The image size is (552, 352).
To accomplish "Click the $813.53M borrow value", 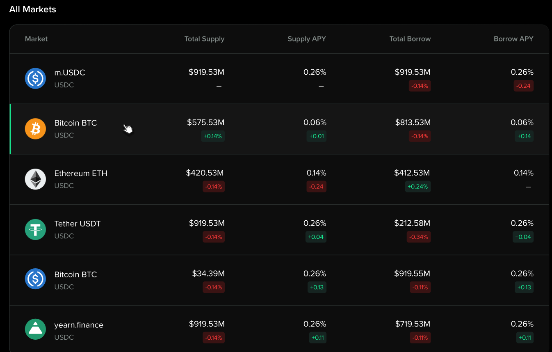I will tap(413, 123).
